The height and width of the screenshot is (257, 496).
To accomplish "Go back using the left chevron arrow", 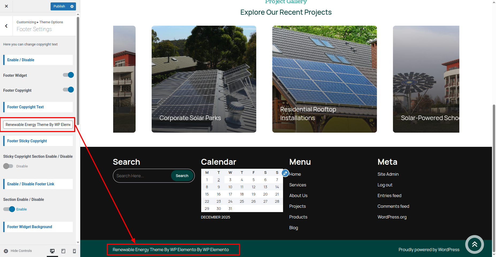I will click(x=6, y=26).
